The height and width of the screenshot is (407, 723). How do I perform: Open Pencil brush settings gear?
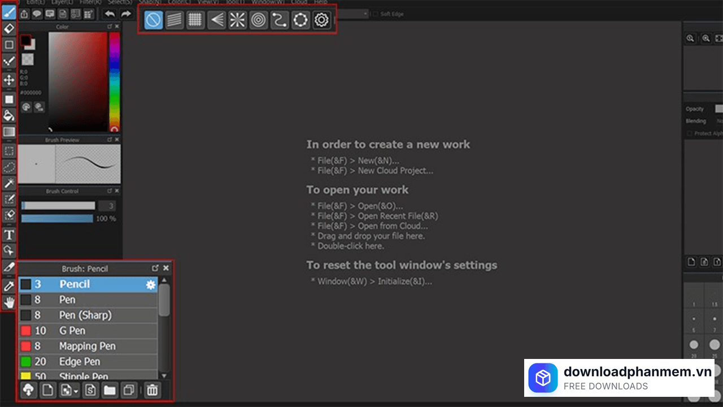[x=150, y=285]
